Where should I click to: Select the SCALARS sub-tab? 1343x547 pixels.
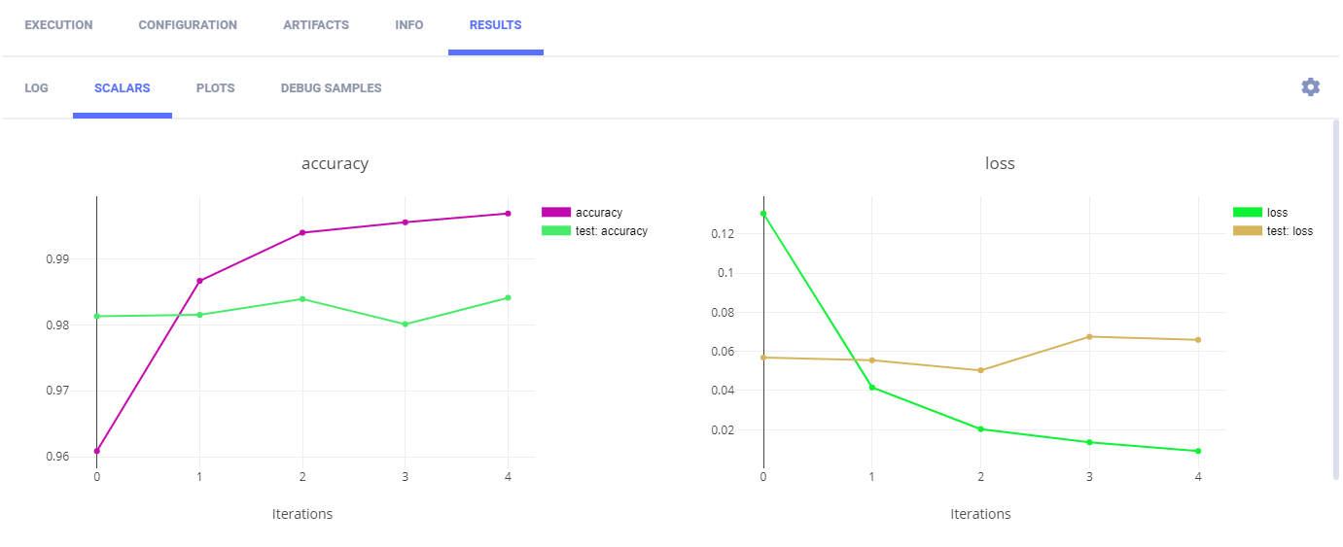[122, 88]
